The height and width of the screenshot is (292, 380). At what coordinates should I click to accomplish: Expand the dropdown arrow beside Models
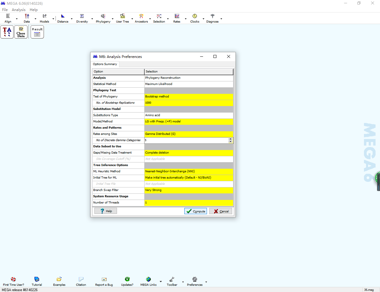pos(53,19)
